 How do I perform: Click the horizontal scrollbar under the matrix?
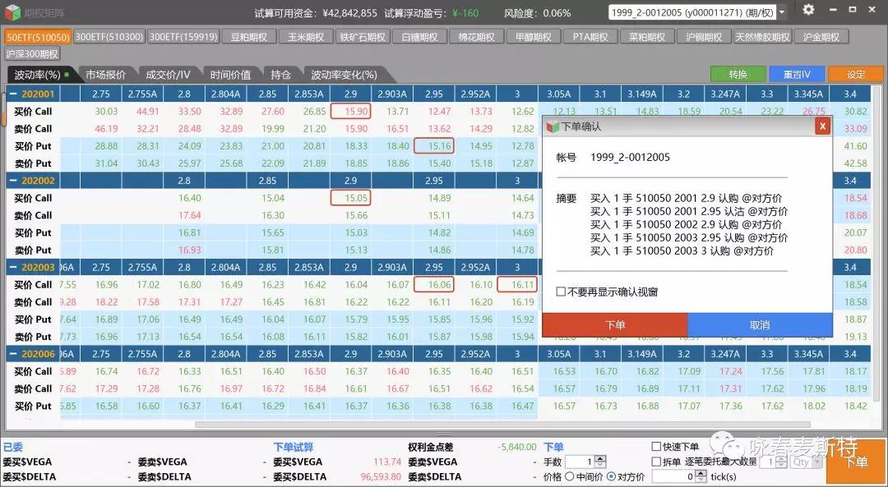tap(502, 425)
